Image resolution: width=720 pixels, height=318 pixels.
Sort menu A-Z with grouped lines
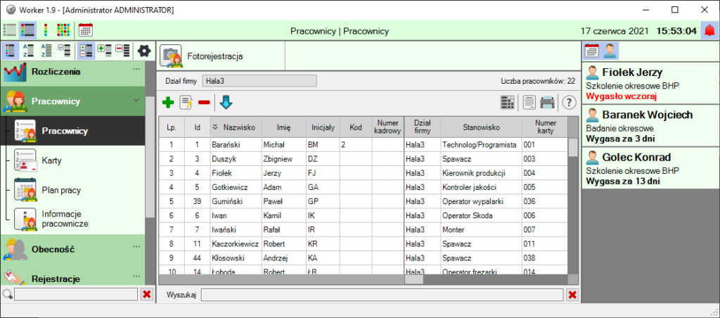click(28, 51)
